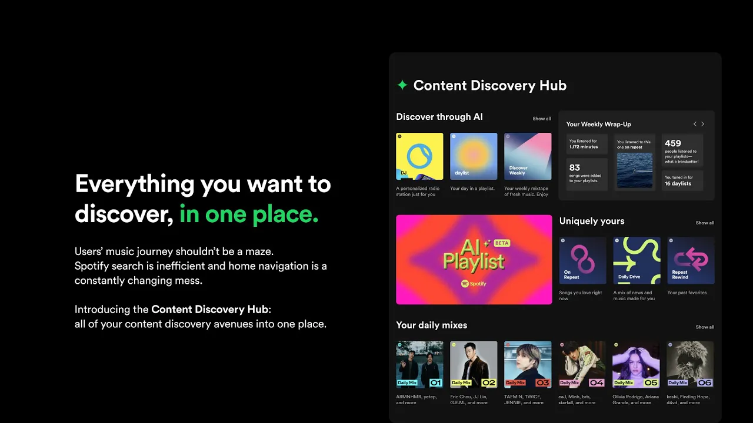Open the On Repeat playlist card
The height and width of the screenshot is (423, 753).
coord(582,261)
